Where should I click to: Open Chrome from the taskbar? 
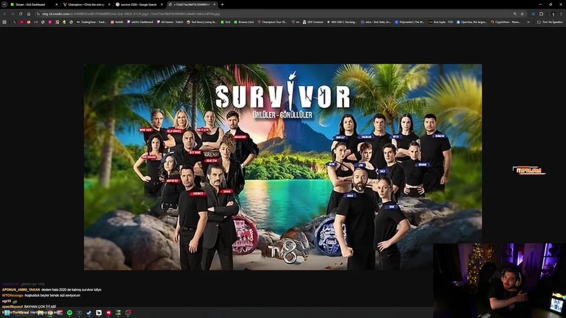(x=50, y=313)
